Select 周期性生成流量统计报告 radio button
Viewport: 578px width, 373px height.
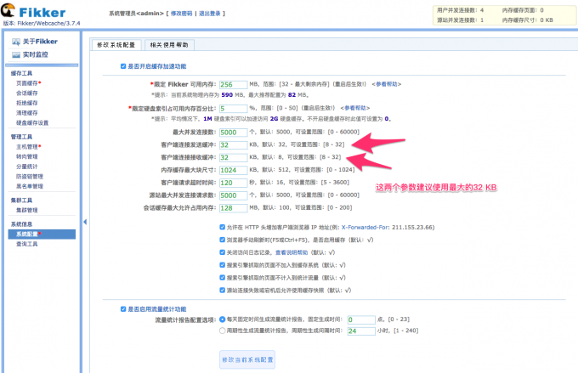point(222,331)
